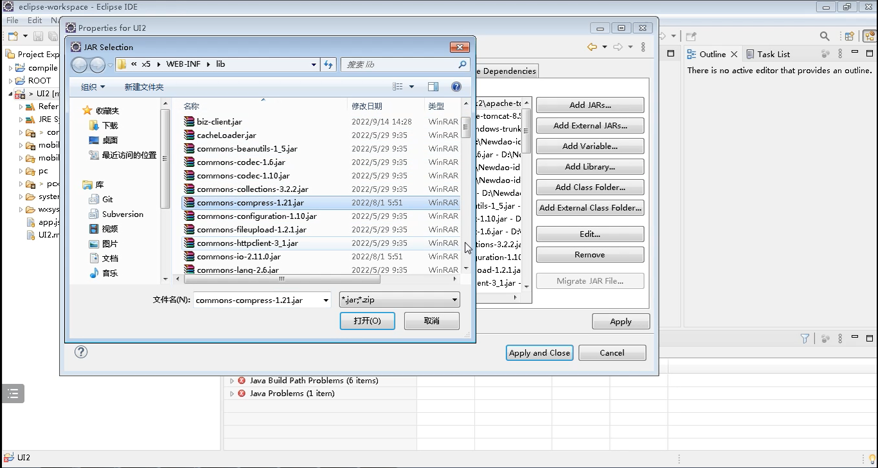878x468 pixels.
Task: Click Add External JARs button
Action: (x=590, y=126)
